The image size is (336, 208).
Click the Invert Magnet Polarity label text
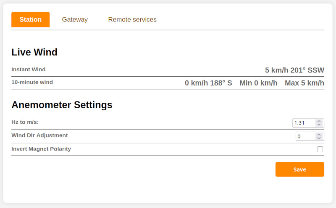[41, 149]
